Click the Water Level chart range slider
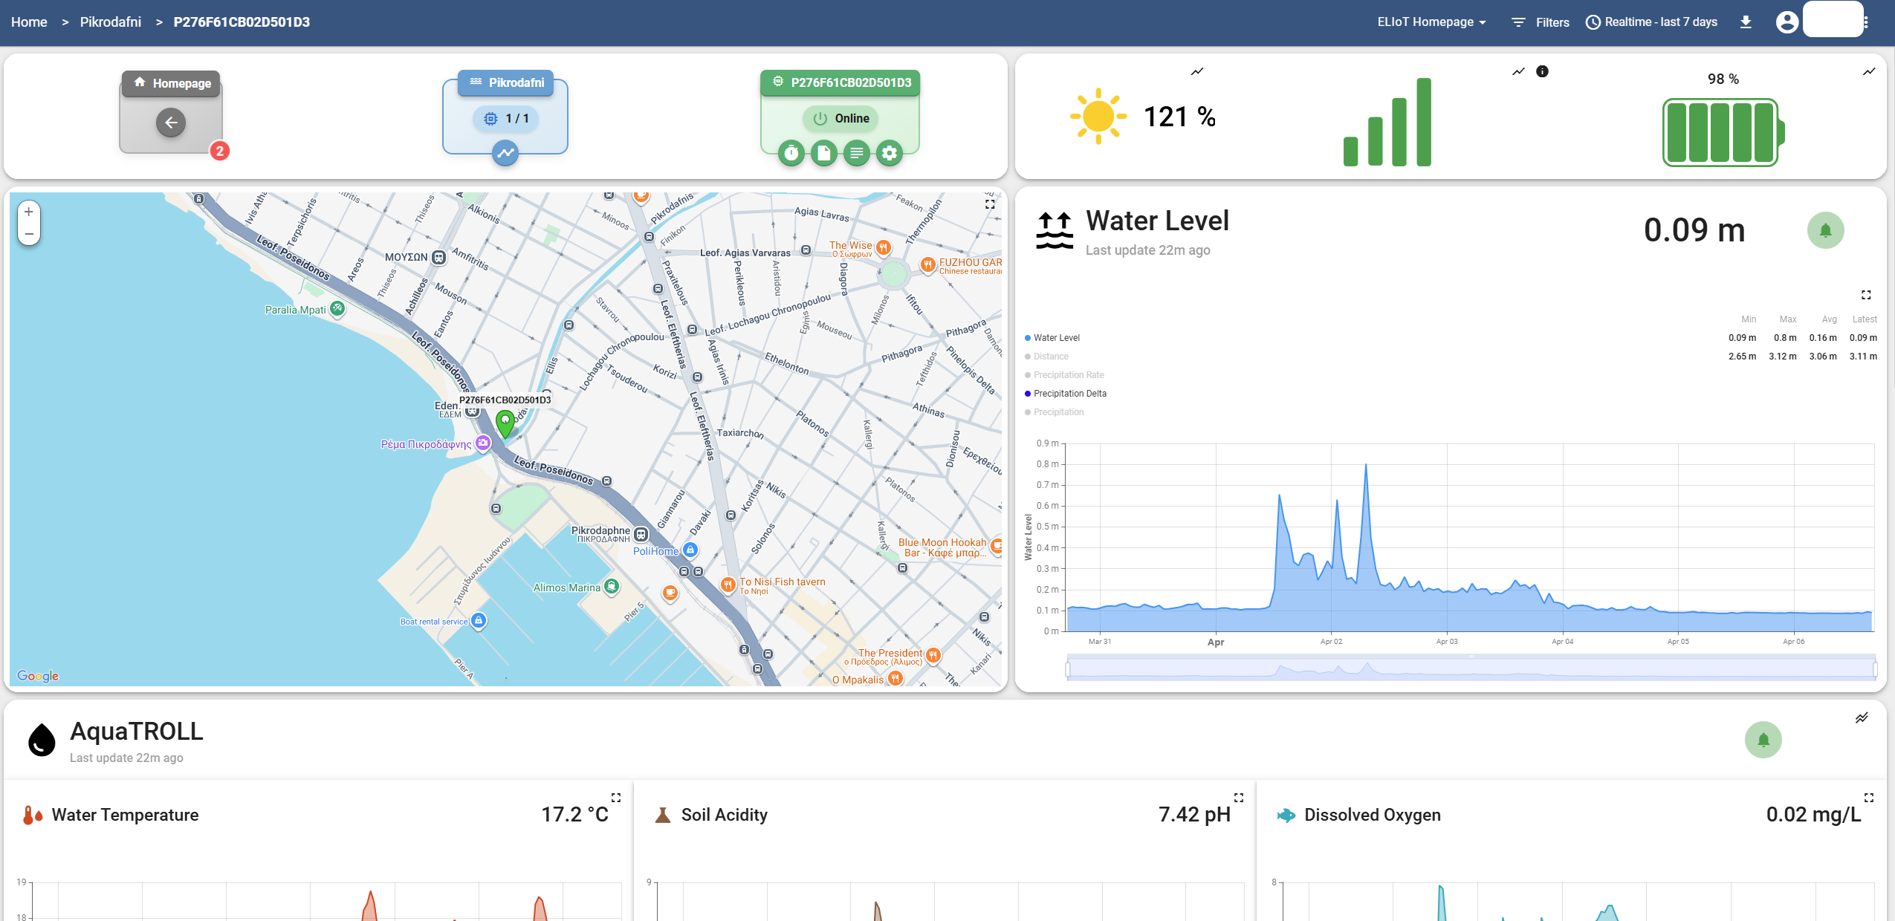 1471,669
